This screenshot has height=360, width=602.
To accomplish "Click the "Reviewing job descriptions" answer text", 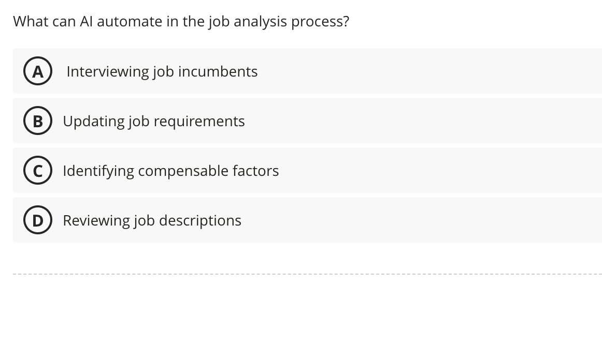I will tap(152, 220).
